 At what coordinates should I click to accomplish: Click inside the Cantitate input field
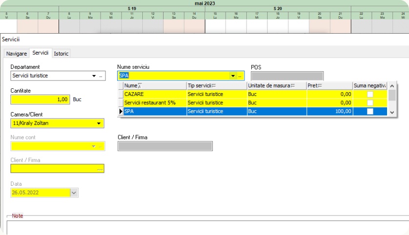(x=40, y=99)
